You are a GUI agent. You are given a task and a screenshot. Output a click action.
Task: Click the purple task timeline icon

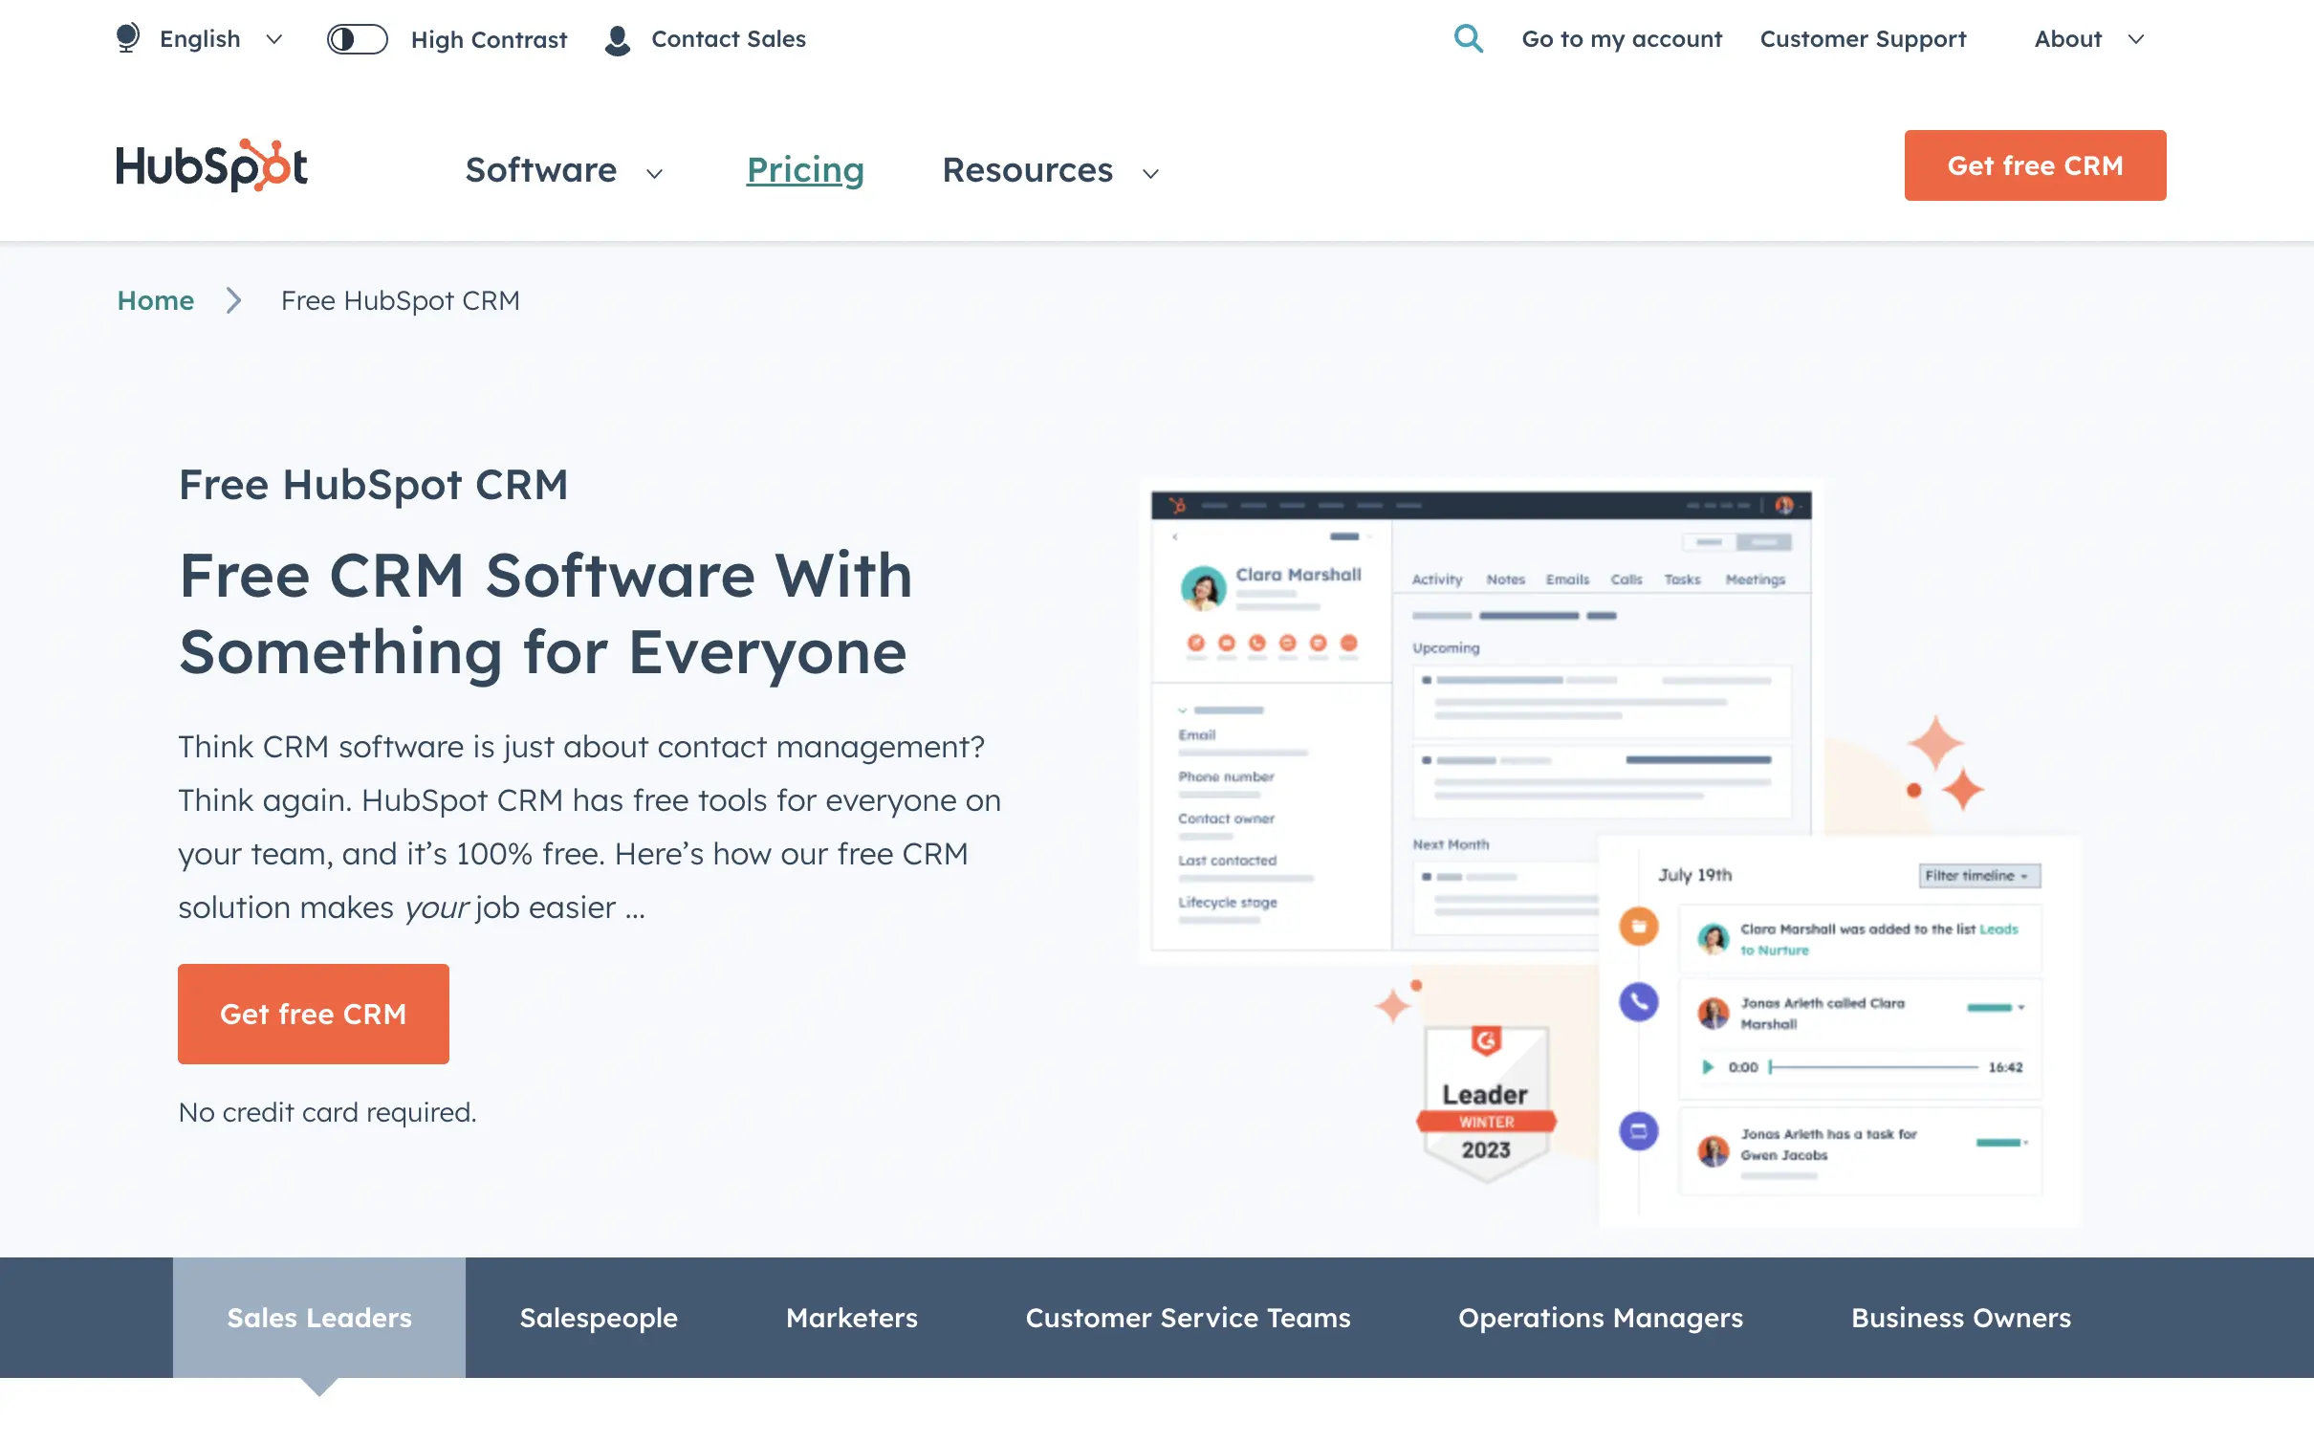[1639, 1131]
